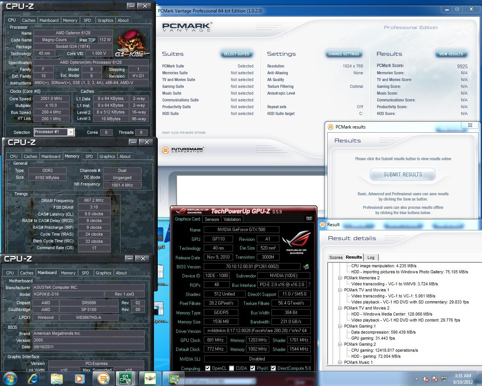Open Windows Explorer folder icon in taskbar
The image size is (482, 386).
pos(56,378)
